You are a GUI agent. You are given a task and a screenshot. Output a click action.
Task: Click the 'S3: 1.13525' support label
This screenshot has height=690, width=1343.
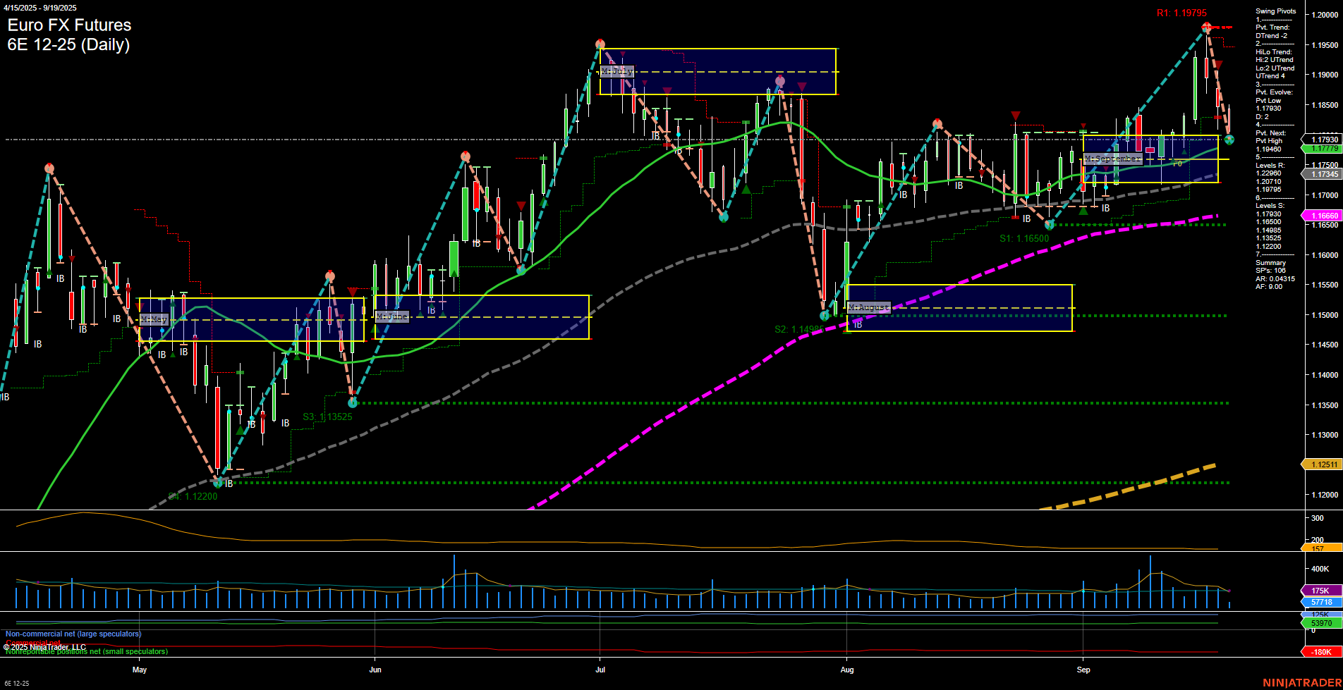pos(327,417)
